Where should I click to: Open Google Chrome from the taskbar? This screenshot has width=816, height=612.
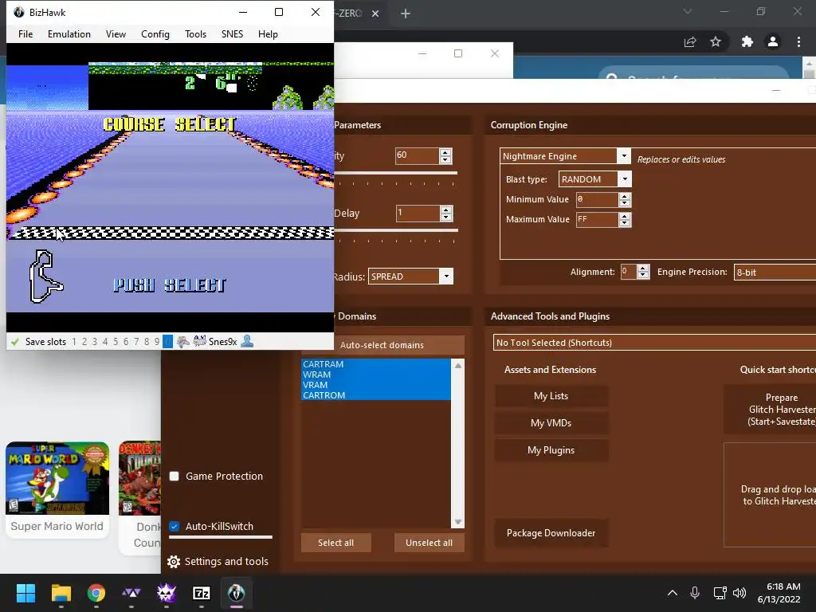(x=96, y=593)
